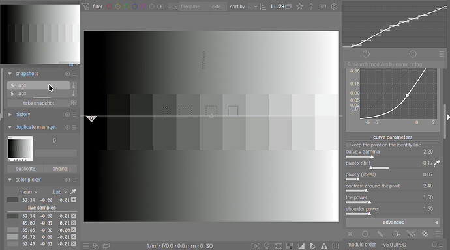Click the pivot x shift picker icon
Viewport: 450px width, 250px height.
coord(437,163)
